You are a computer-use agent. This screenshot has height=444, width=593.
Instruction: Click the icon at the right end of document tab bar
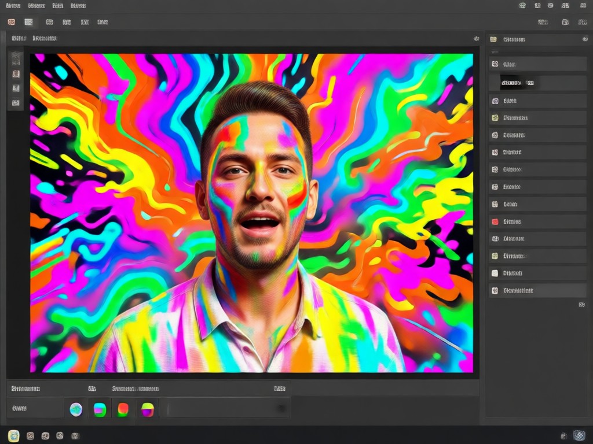[x=477, y=39]
